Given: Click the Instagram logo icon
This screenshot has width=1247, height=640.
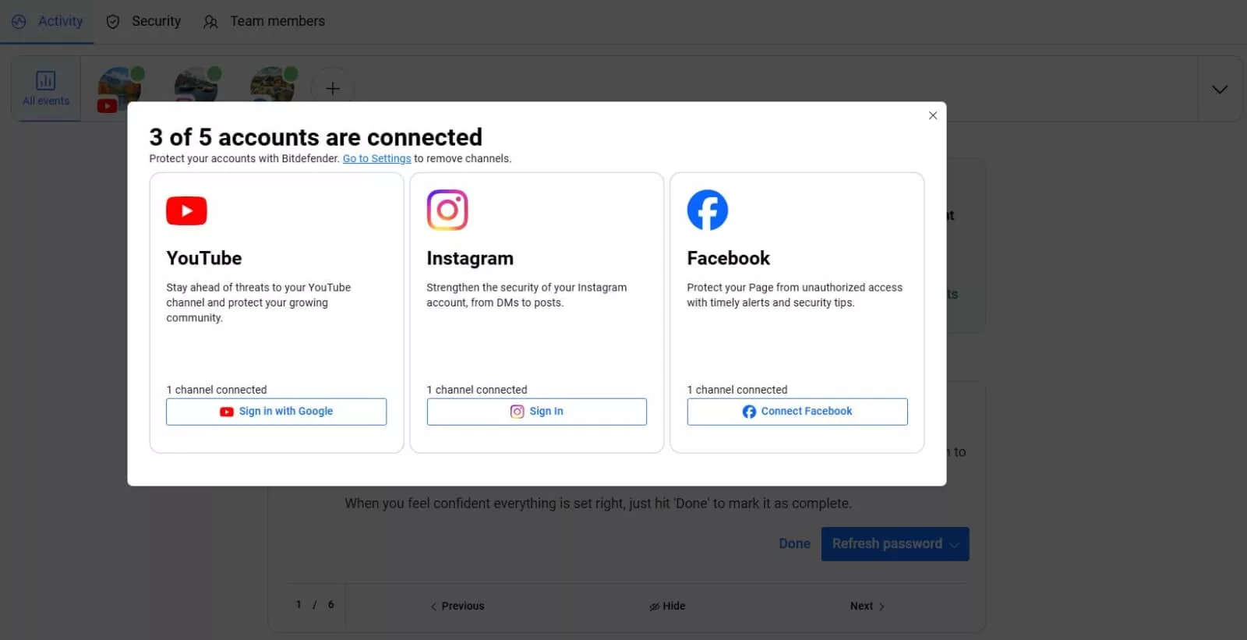Looking at the screenshot, I should coord(447,210).
